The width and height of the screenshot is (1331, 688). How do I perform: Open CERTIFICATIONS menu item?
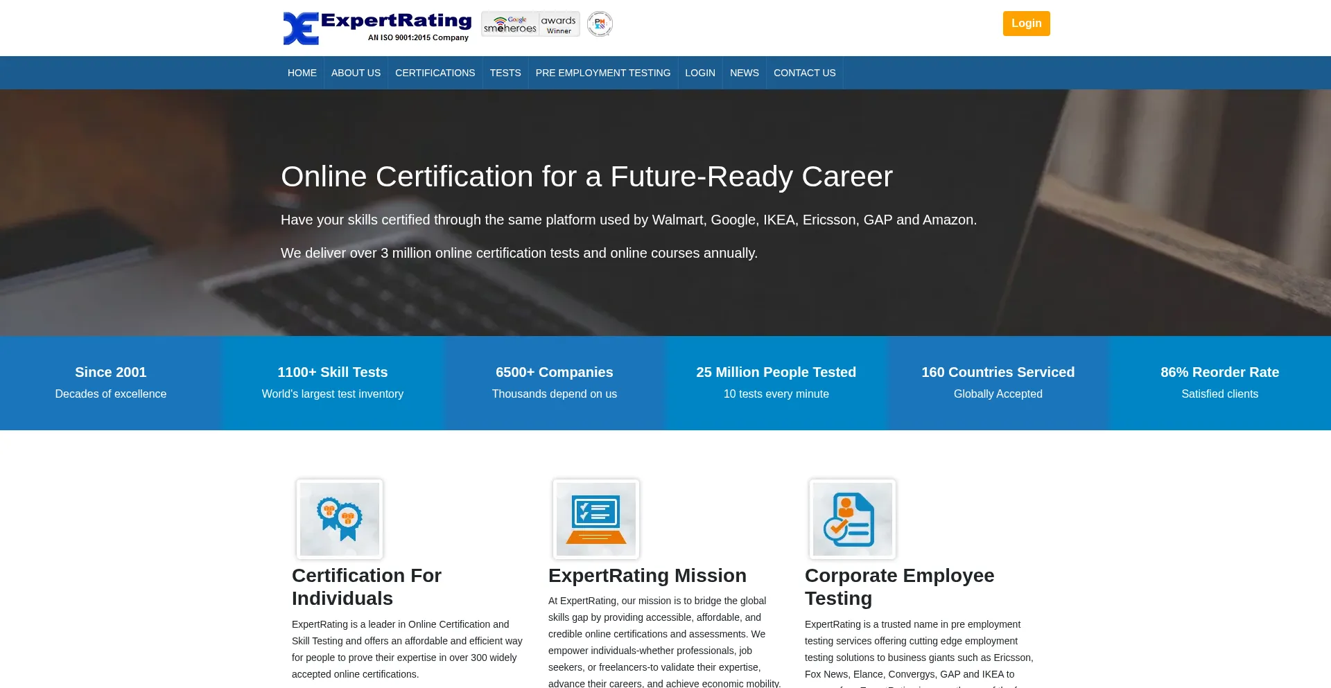[435, 73]
